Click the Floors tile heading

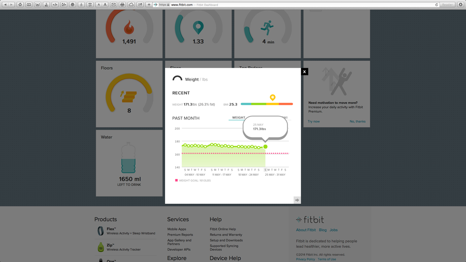[x=107, y=68]
